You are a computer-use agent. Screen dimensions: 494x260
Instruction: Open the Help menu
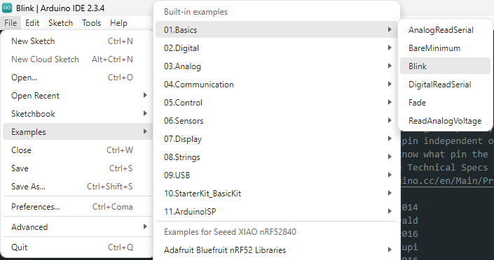[x=119, y=23]
